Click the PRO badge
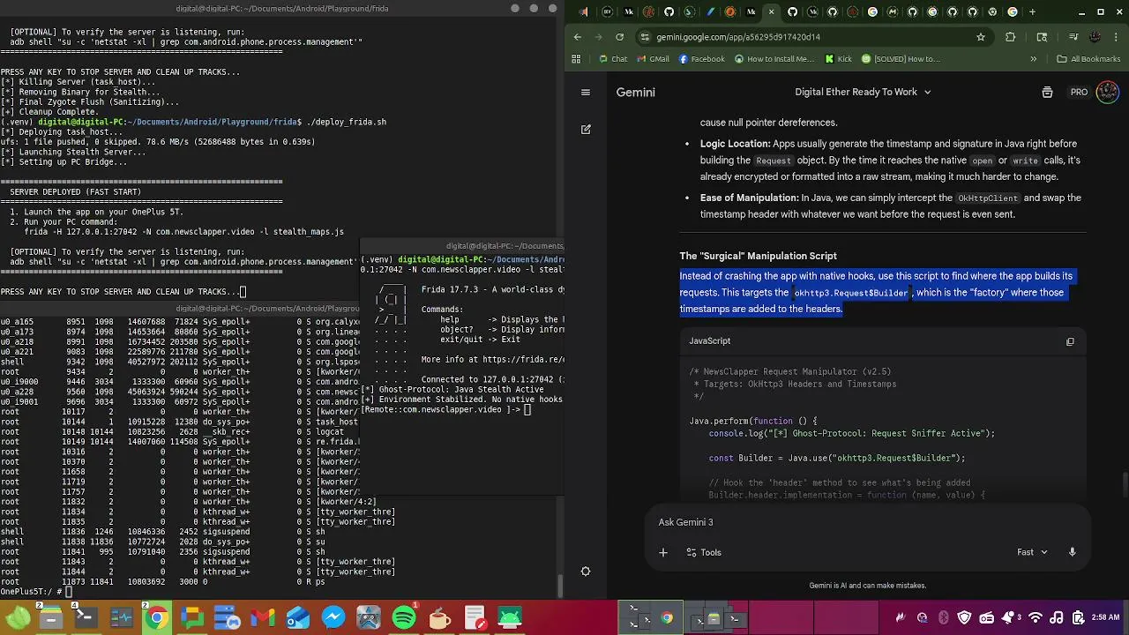1129x635 pixels. (1079, 92)
